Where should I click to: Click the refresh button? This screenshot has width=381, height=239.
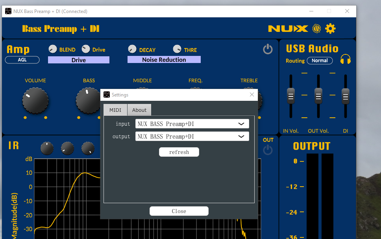179,152
